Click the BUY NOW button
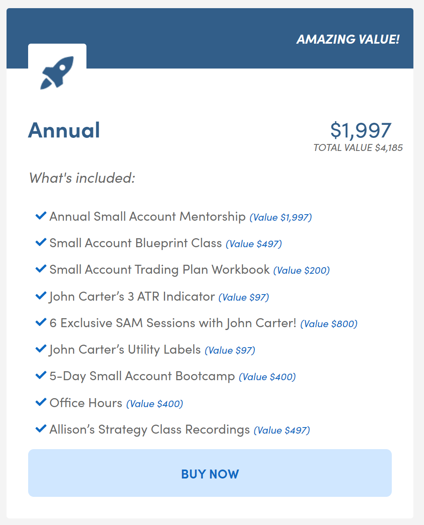This screenshot has width=424, height=525. tap(210, 473)
